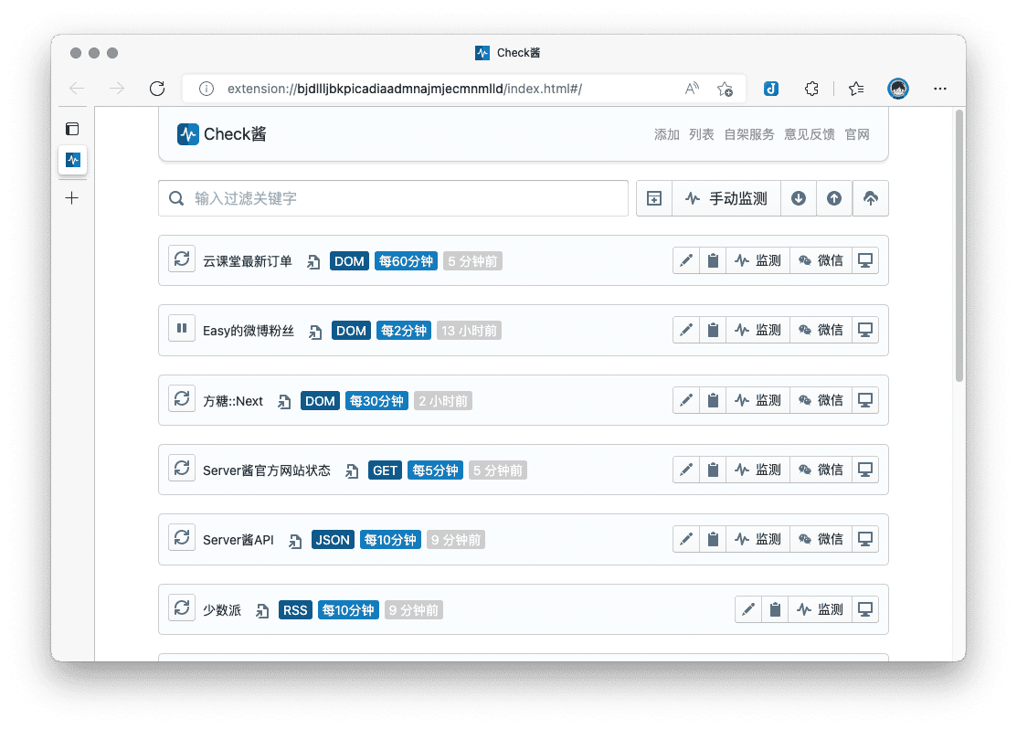1017x729 pixels.
Task: Click the browser profile avatar
Action: (x=897, y=89)
